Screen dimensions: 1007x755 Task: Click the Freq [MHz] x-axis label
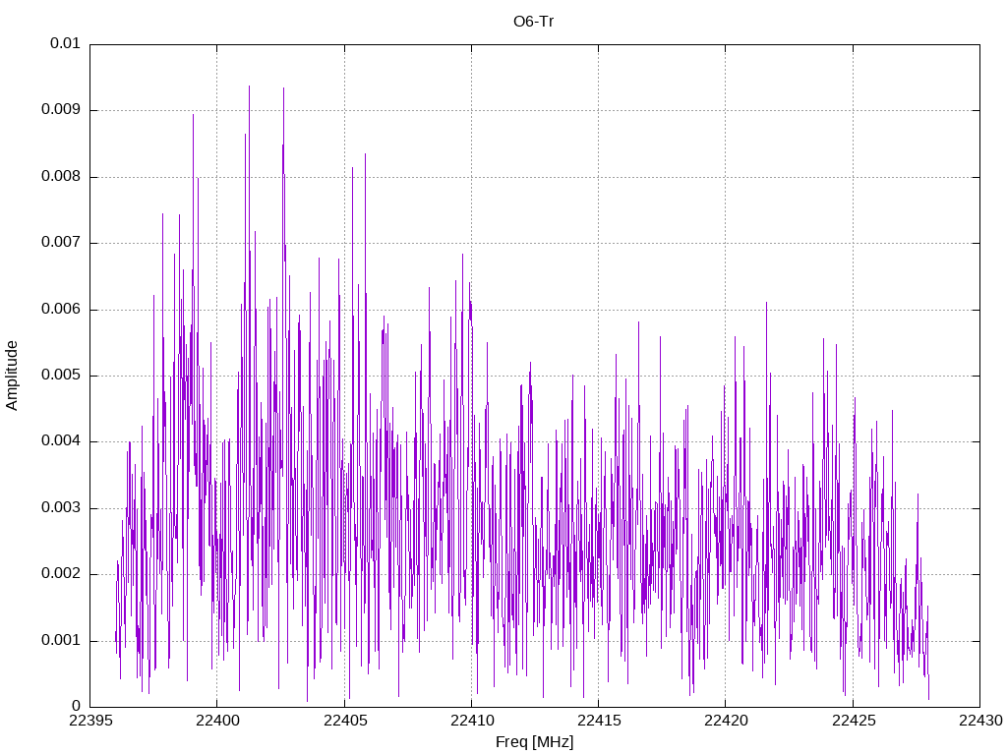coord(534,742)
